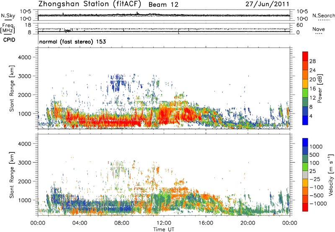Click the 'Velocity [m s-1]' colorbar label
Viewport: 335px width, 232px height.
point(331,175)
